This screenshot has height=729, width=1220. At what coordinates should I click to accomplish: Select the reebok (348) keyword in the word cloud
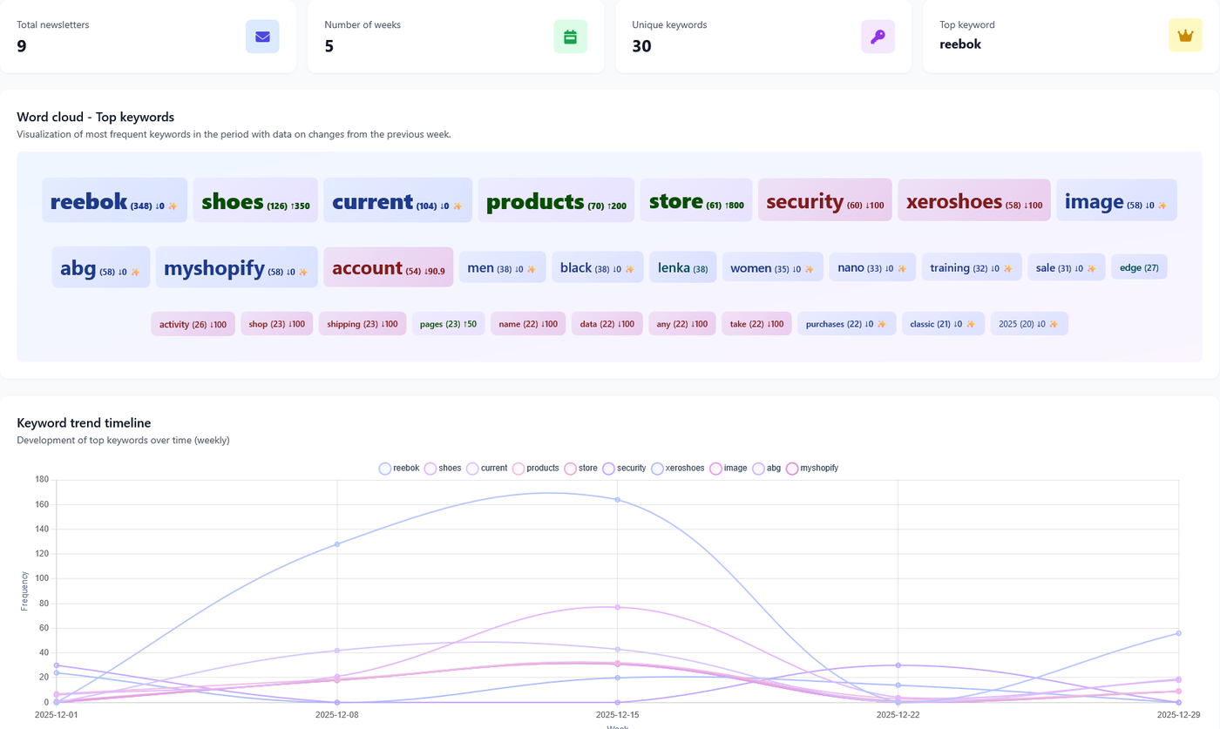point(114,201)
